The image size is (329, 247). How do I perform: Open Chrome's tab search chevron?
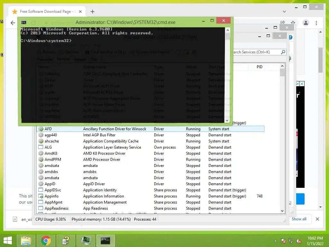coord(284,12)
